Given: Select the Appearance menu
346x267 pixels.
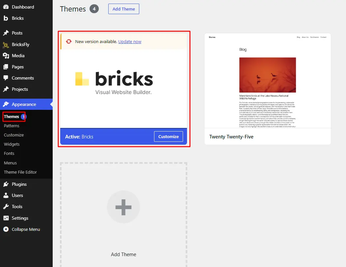Looking at the screenshot, I should tap(26, 104).
